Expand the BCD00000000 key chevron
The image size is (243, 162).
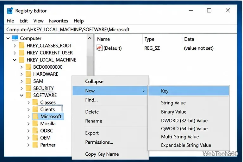(22, 67)
